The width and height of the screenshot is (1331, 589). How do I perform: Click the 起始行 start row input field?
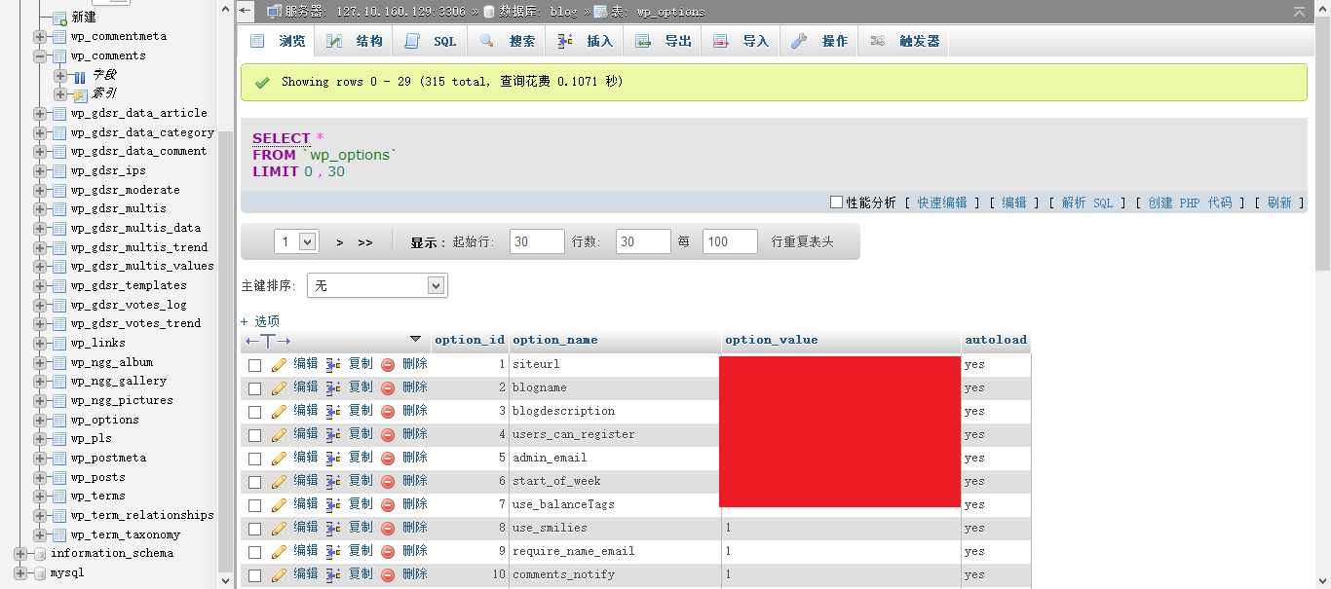click(x=537, y=241)
